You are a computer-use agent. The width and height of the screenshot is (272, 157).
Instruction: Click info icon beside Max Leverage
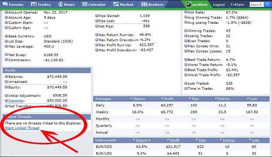tap(6, 46)
